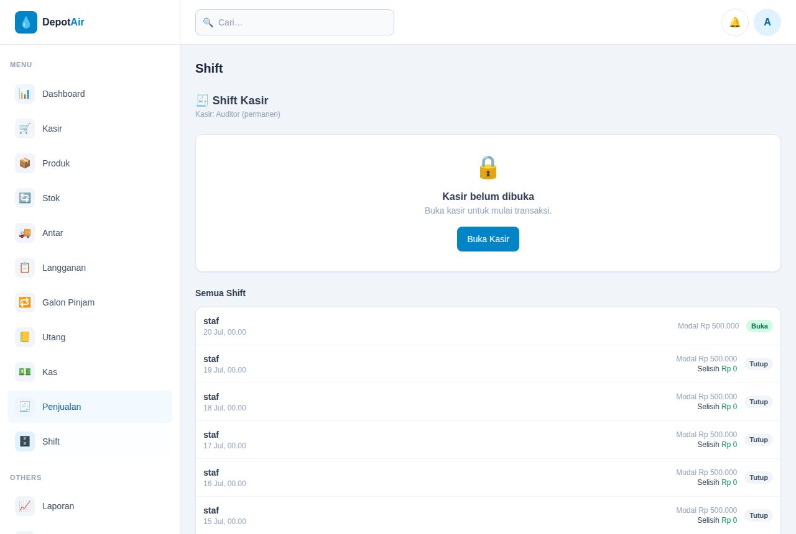
Task: Select the Langganan clipboard icon
Action: pyautogui.click(x=25, y=268)
